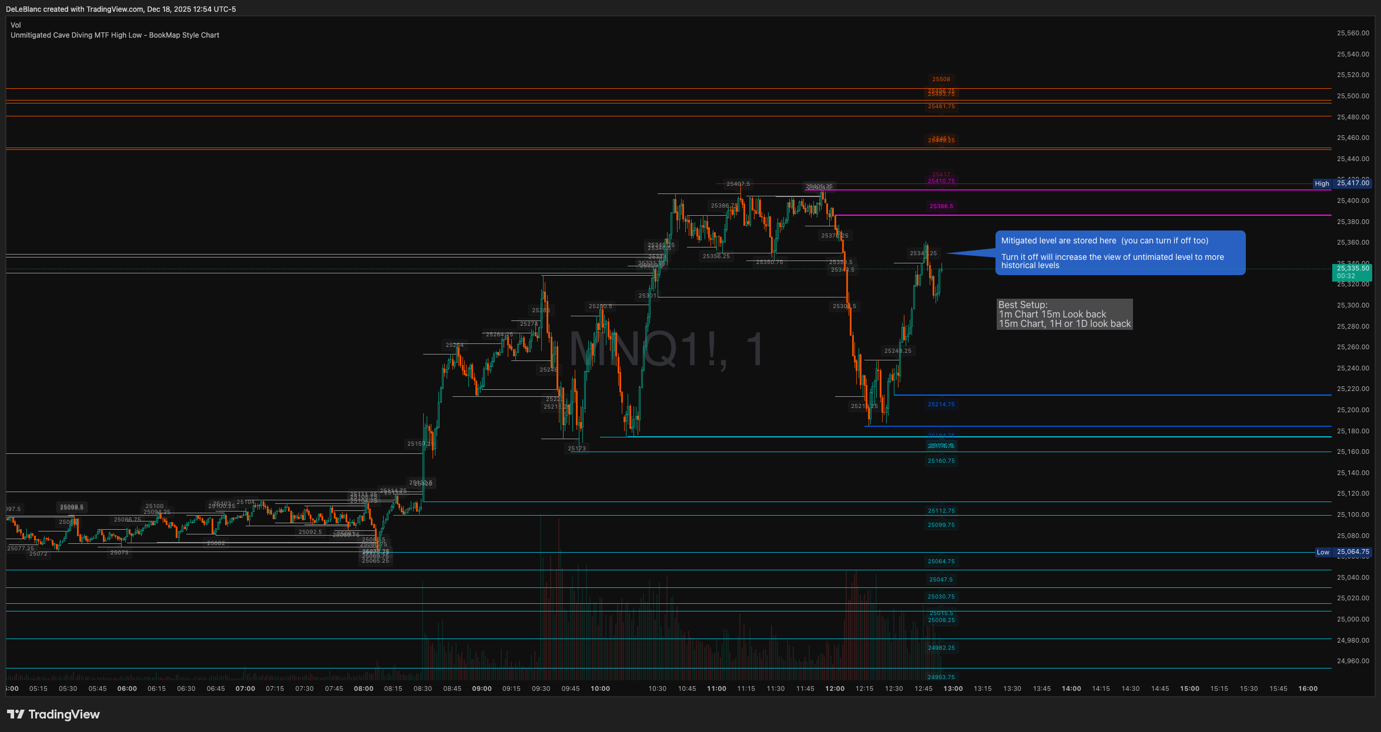Screen dimensions: 1381x732
Task: Select the Unmitigated Cave Diving MTF indicator title
Action: pos(115,35)
